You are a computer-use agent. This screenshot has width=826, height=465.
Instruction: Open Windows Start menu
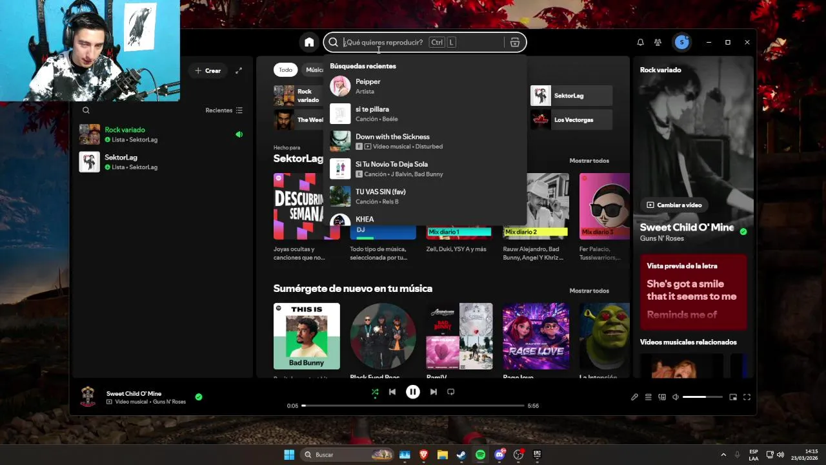(289, 455)
